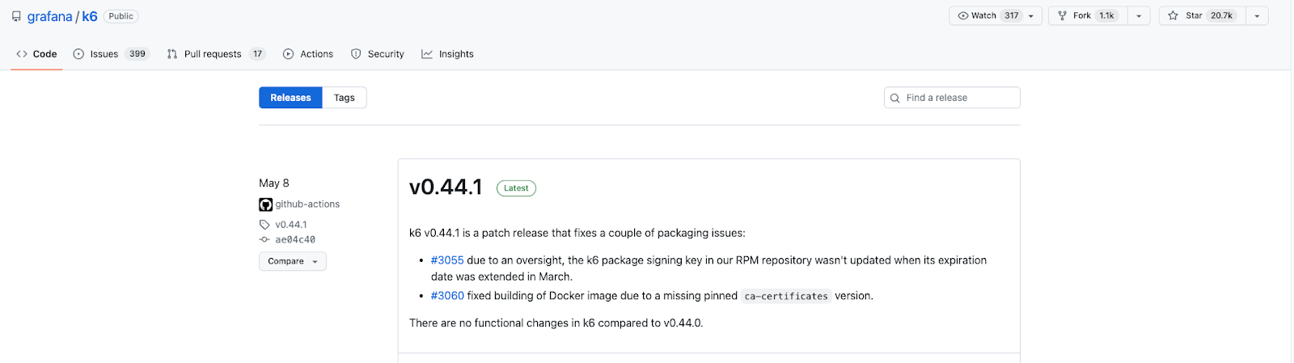Open issue #3060 link
1294x363 pixels.
(x=447, y=296)
